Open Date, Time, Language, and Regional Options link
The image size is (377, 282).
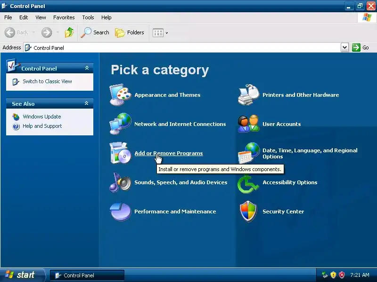[310, 153]
